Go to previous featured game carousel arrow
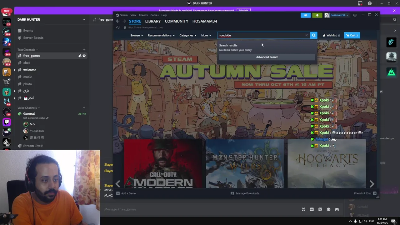 (x=118, y=183)
